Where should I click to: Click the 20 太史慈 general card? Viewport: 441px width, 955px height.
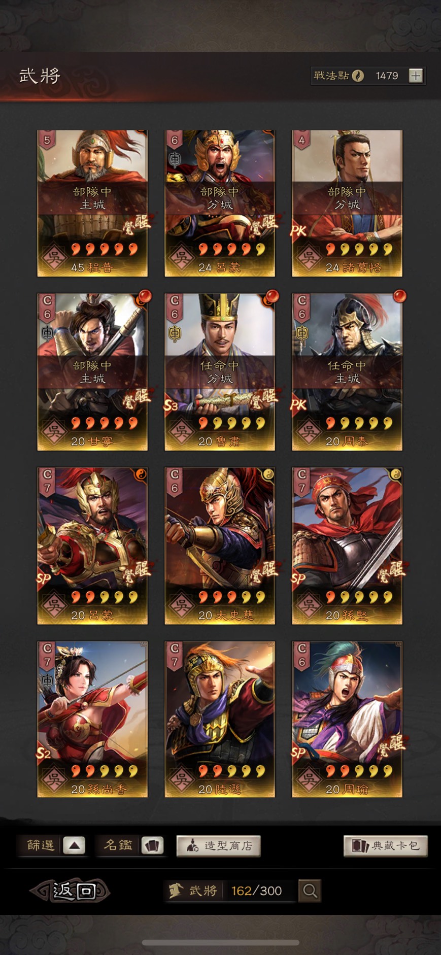(220, 545)
